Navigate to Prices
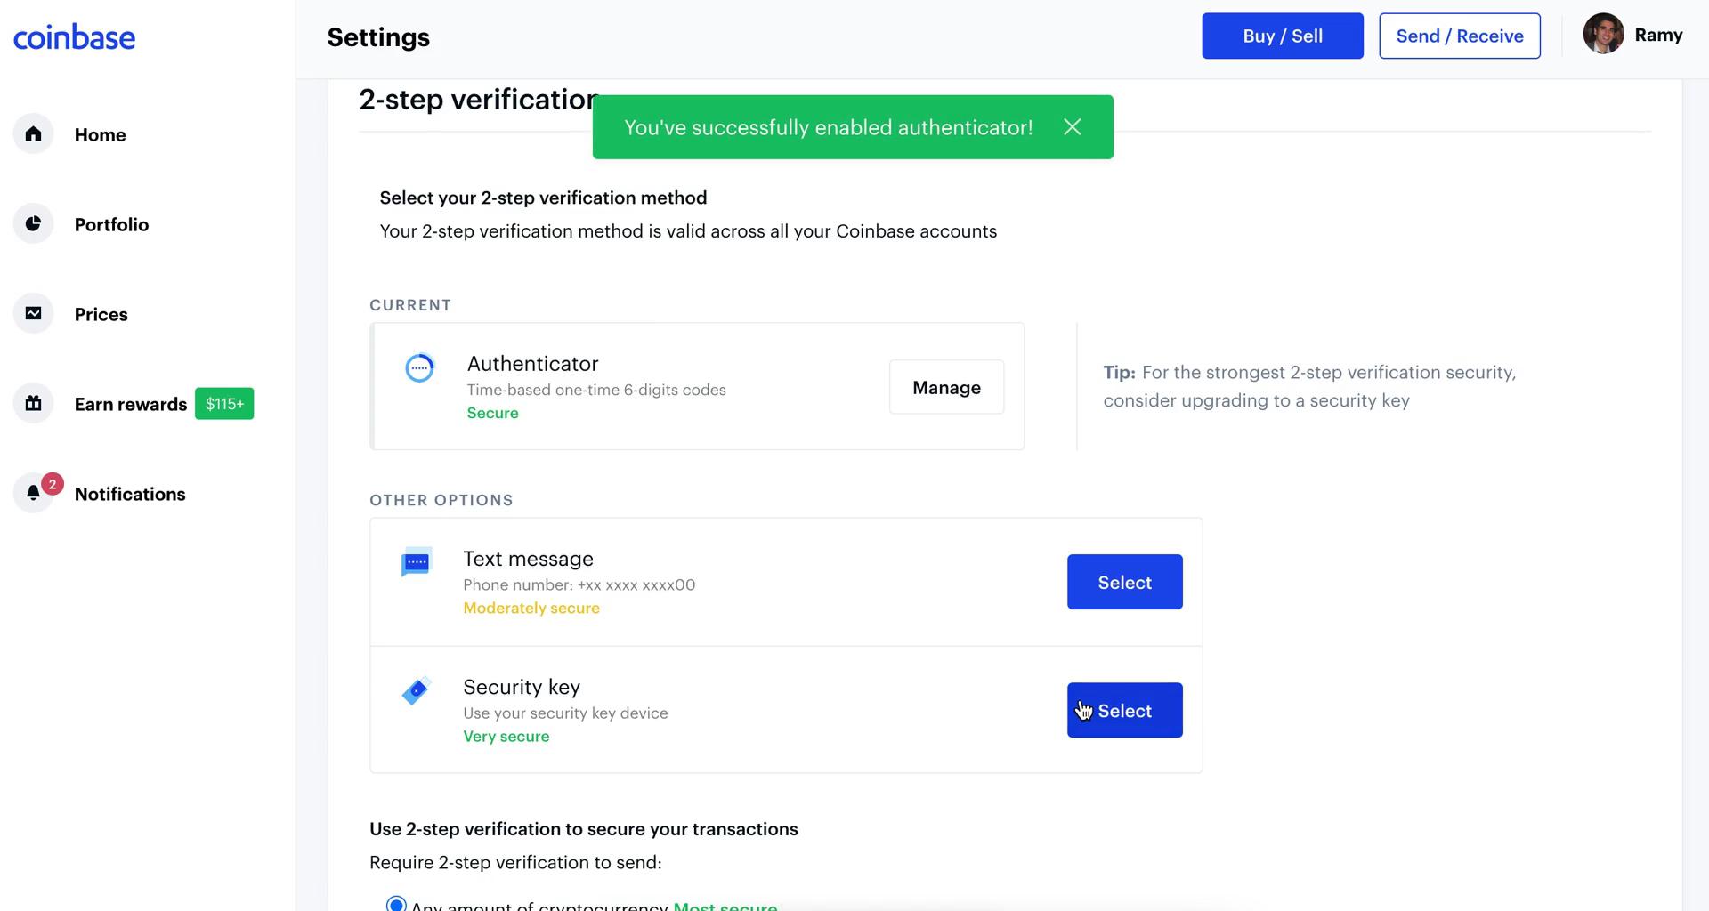Screen dimensions: 1709x911 pyautogui.click(x=101, y=315)
